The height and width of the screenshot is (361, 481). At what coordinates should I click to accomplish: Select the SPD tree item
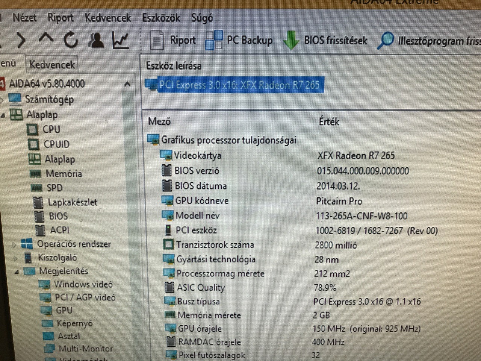point(54,188)
